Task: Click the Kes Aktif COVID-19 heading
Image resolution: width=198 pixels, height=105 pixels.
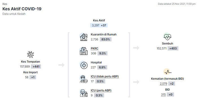Action: click(x=22, y=9)
